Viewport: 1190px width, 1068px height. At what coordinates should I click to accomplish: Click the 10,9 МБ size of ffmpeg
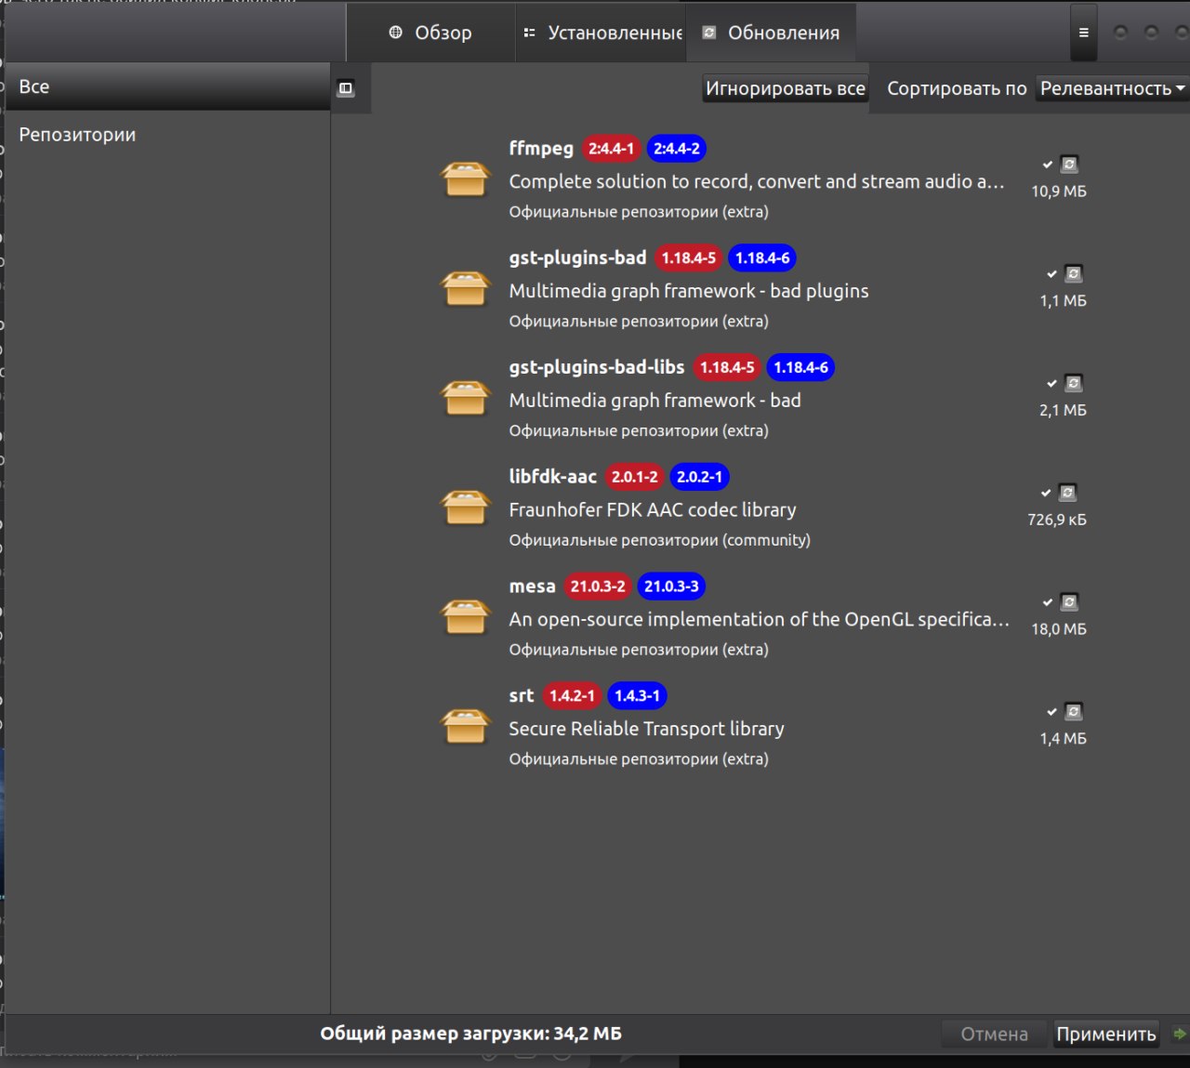point(1059,191)
